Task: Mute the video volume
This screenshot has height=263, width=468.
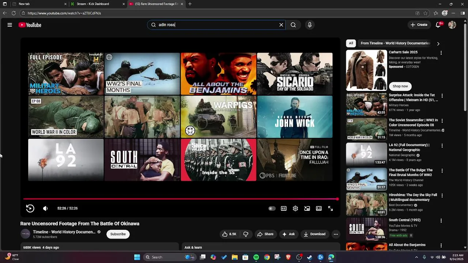Action: point(45,208)
